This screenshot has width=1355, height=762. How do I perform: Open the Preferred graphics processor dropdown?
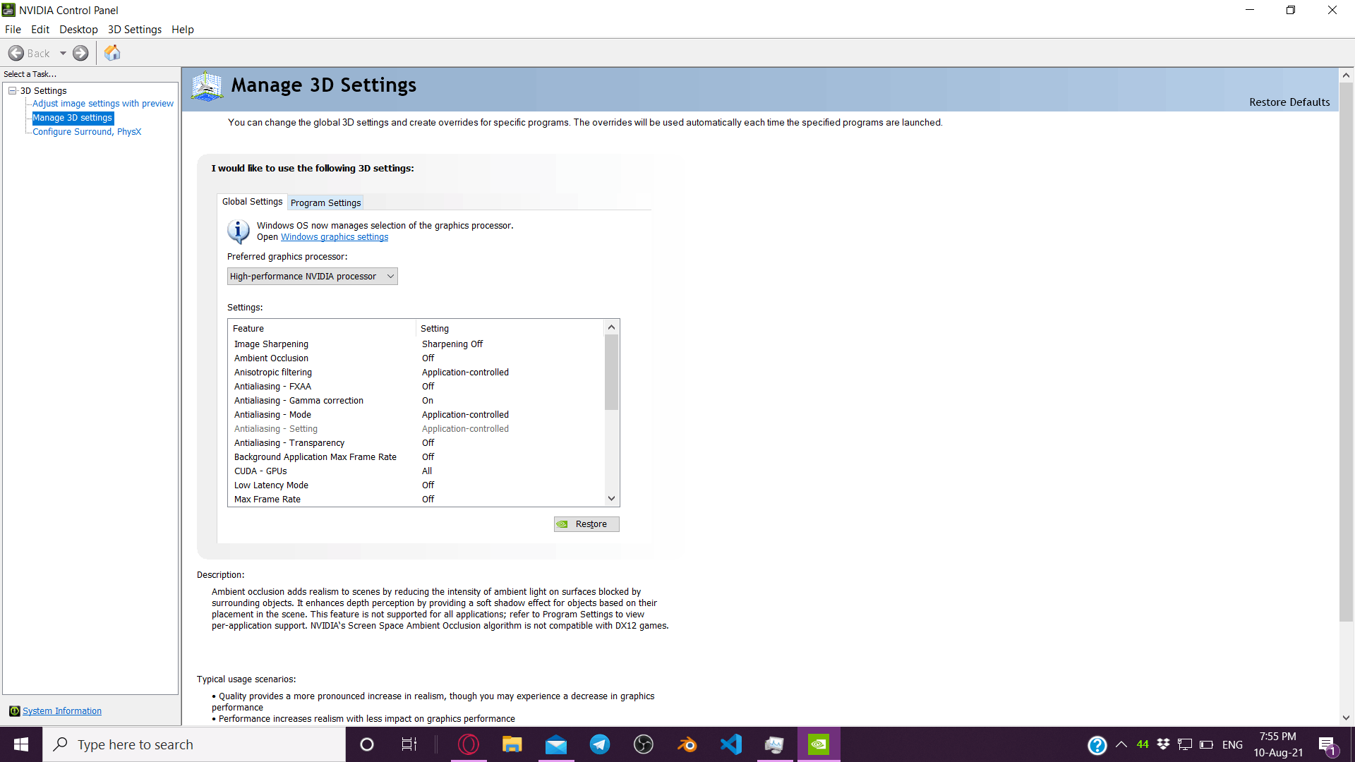point(312,276)
